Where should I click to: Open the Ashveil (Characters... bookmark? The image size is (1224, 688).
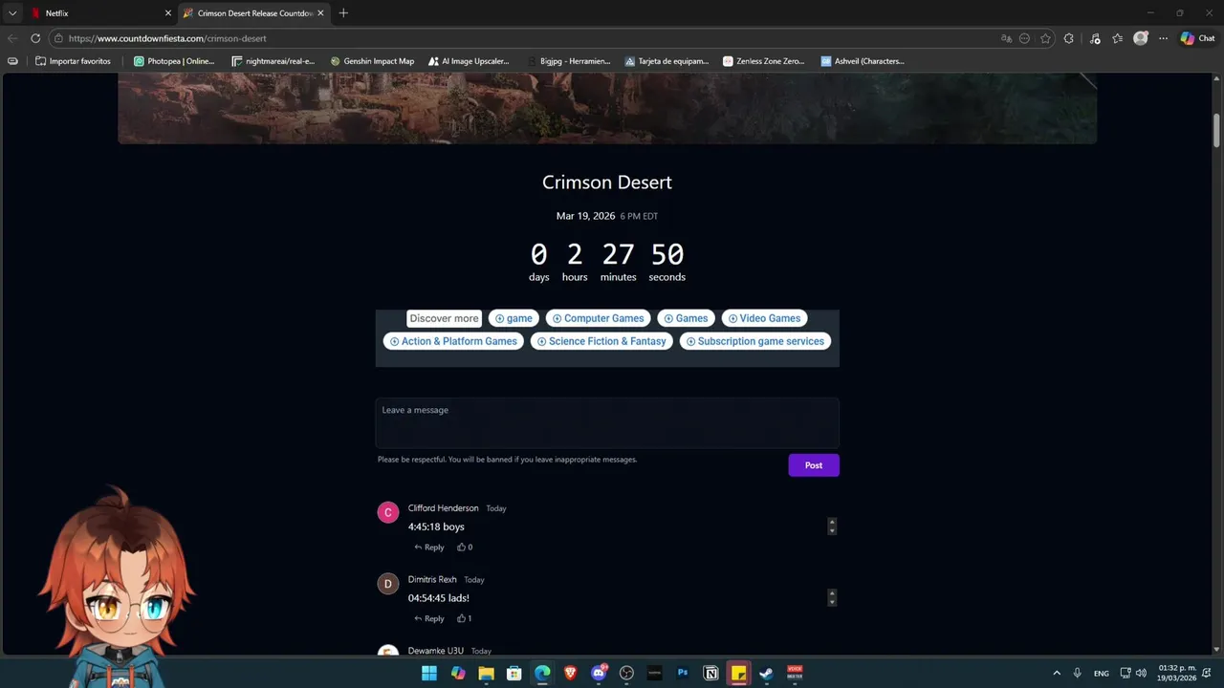(863, 61)
